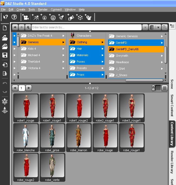176x185 pixels.
Task: Expand the Headkase folder arrow
Action: (x=162, y=62)
